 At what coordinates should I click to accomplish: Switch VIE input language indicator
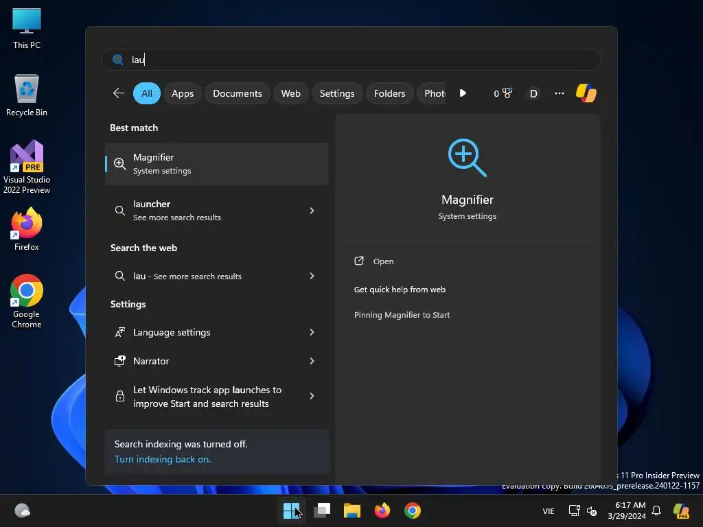549,511
